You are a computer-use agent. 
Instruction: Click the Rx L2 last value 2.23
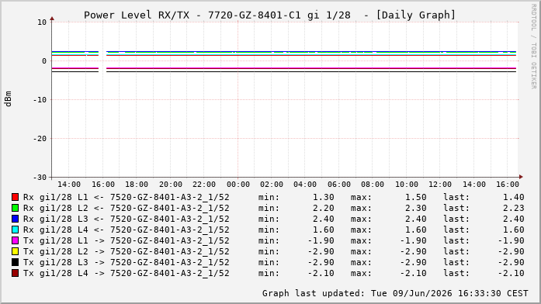[x=514, y=208]
